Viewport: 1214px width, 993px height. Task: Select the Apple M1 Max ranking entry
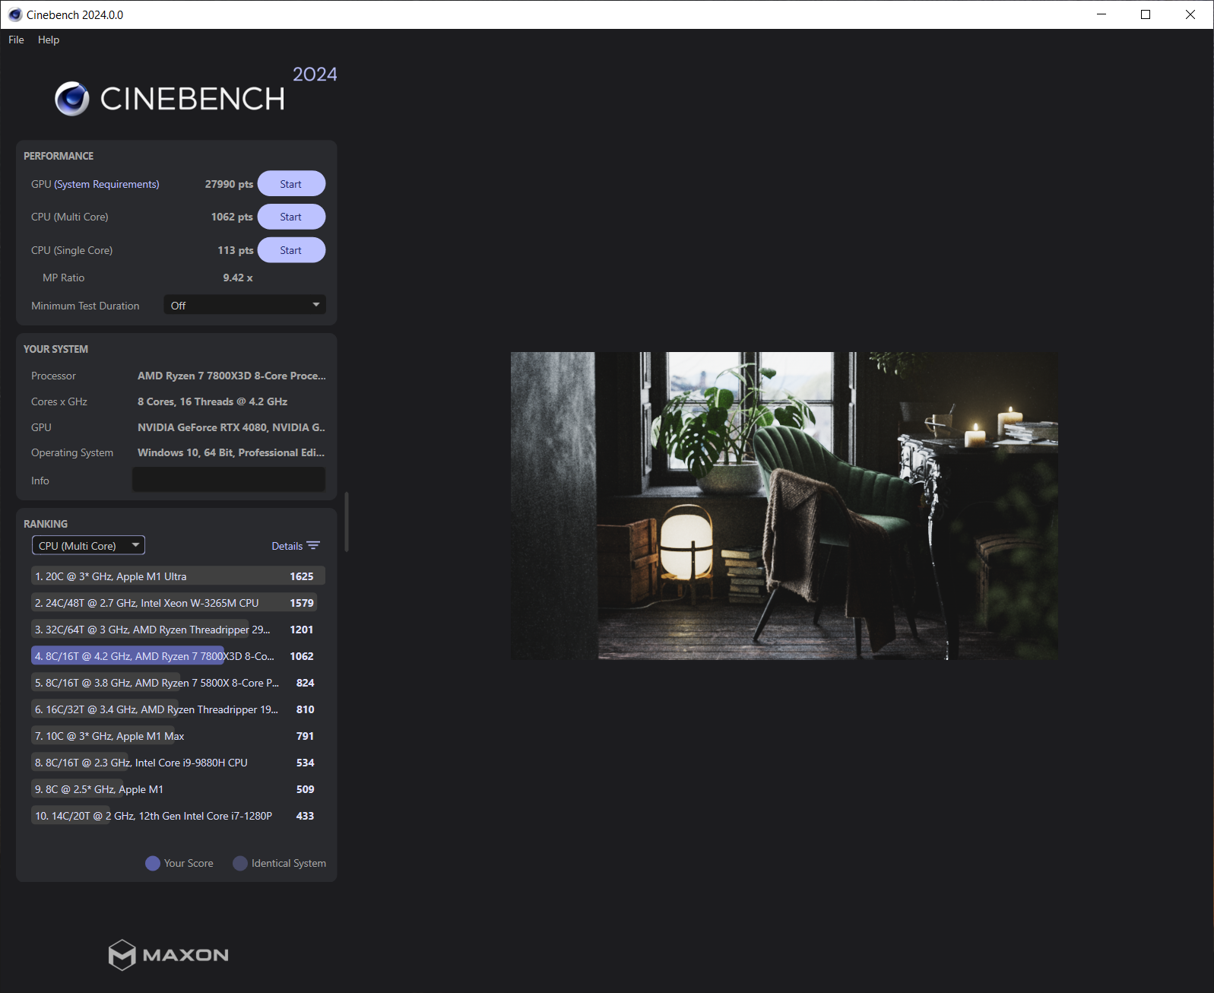click(178, 736)
